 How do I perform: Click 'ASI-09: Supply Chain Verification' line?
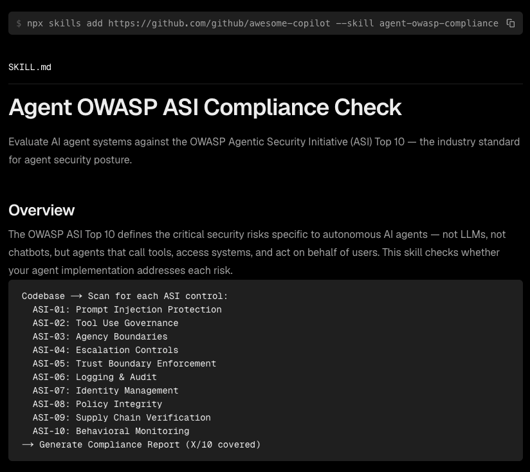[x=122, y=417]
